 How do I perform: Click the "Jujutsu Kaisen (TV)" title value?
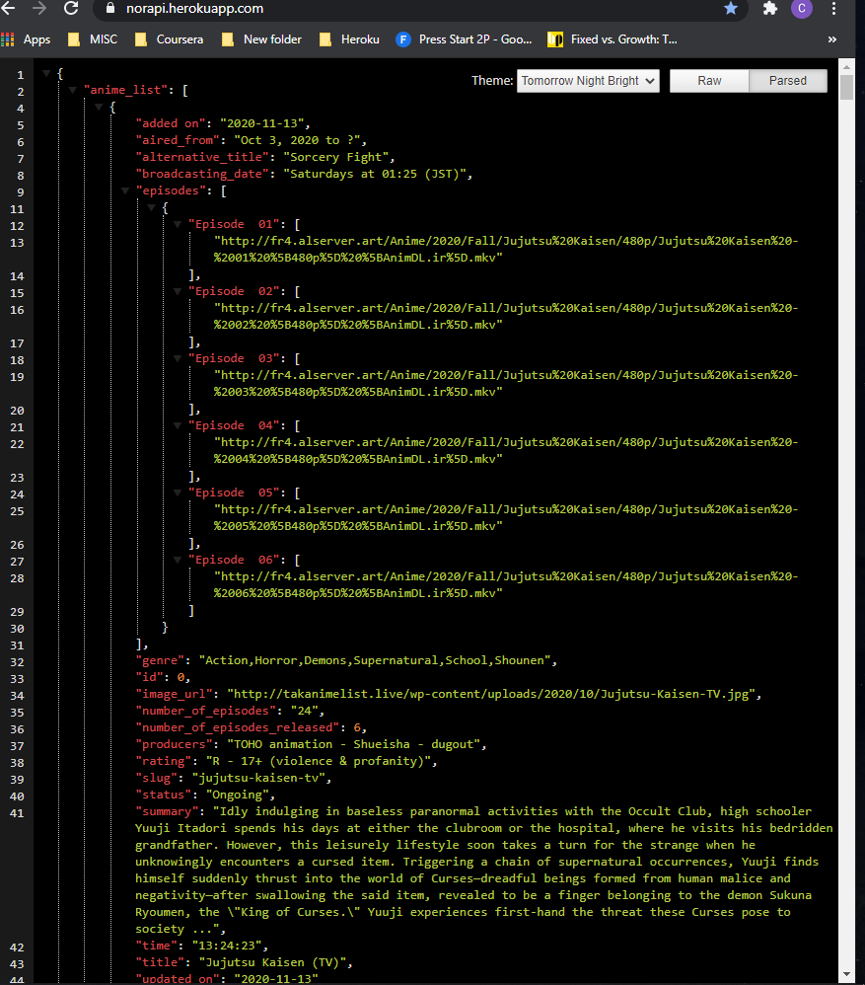click(x=272, y=962)
